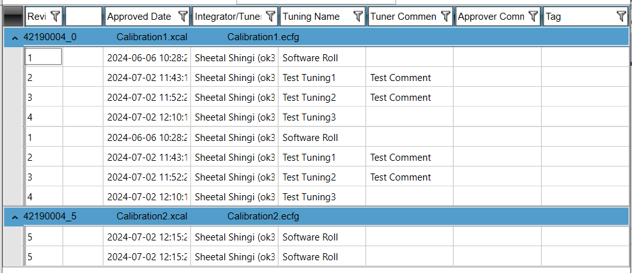Click the select-all corner grid cell
Screen dimensions: 632x273
coord(13,17)
